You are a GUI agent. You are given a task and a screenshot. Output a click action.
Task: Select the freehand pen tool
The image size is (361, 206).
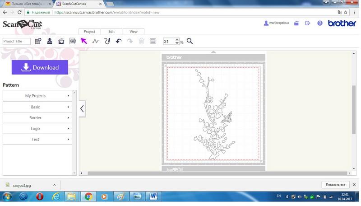pyautogui.click(x=107, y=41)
